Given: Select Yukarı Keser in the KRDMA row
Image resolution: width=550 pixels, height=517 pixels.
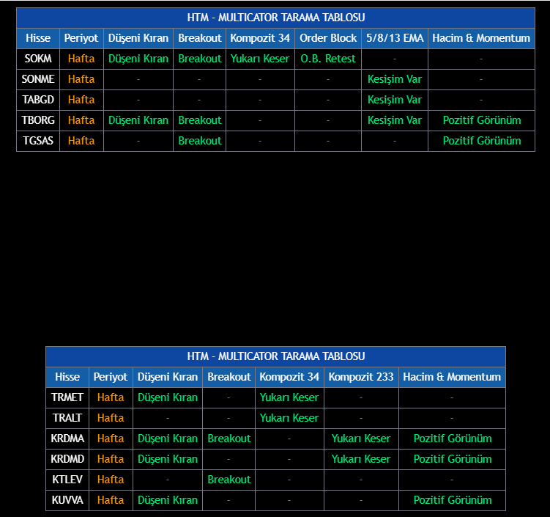Looking at the screenshot, I should click(x=361, y=439).
